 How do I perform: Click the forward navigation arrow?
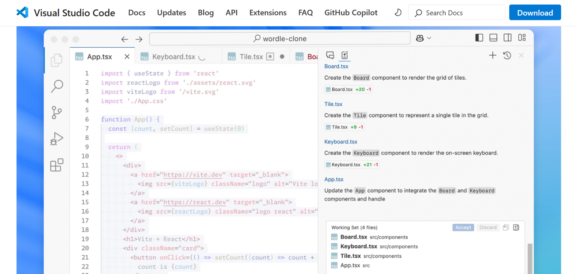[x=139, y=39]
